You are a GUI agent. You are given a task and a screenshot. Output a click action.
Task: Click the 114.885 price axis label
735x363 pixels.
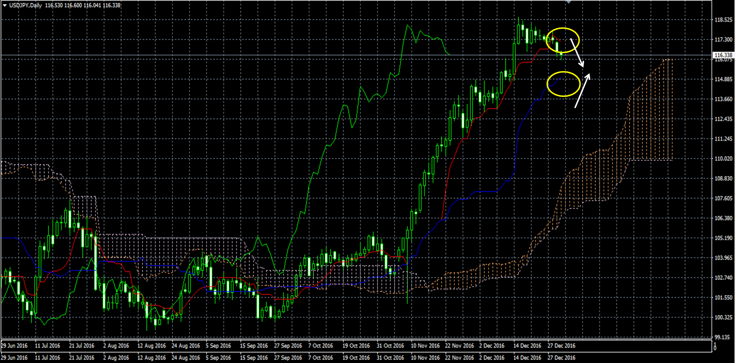coord(724,79)
